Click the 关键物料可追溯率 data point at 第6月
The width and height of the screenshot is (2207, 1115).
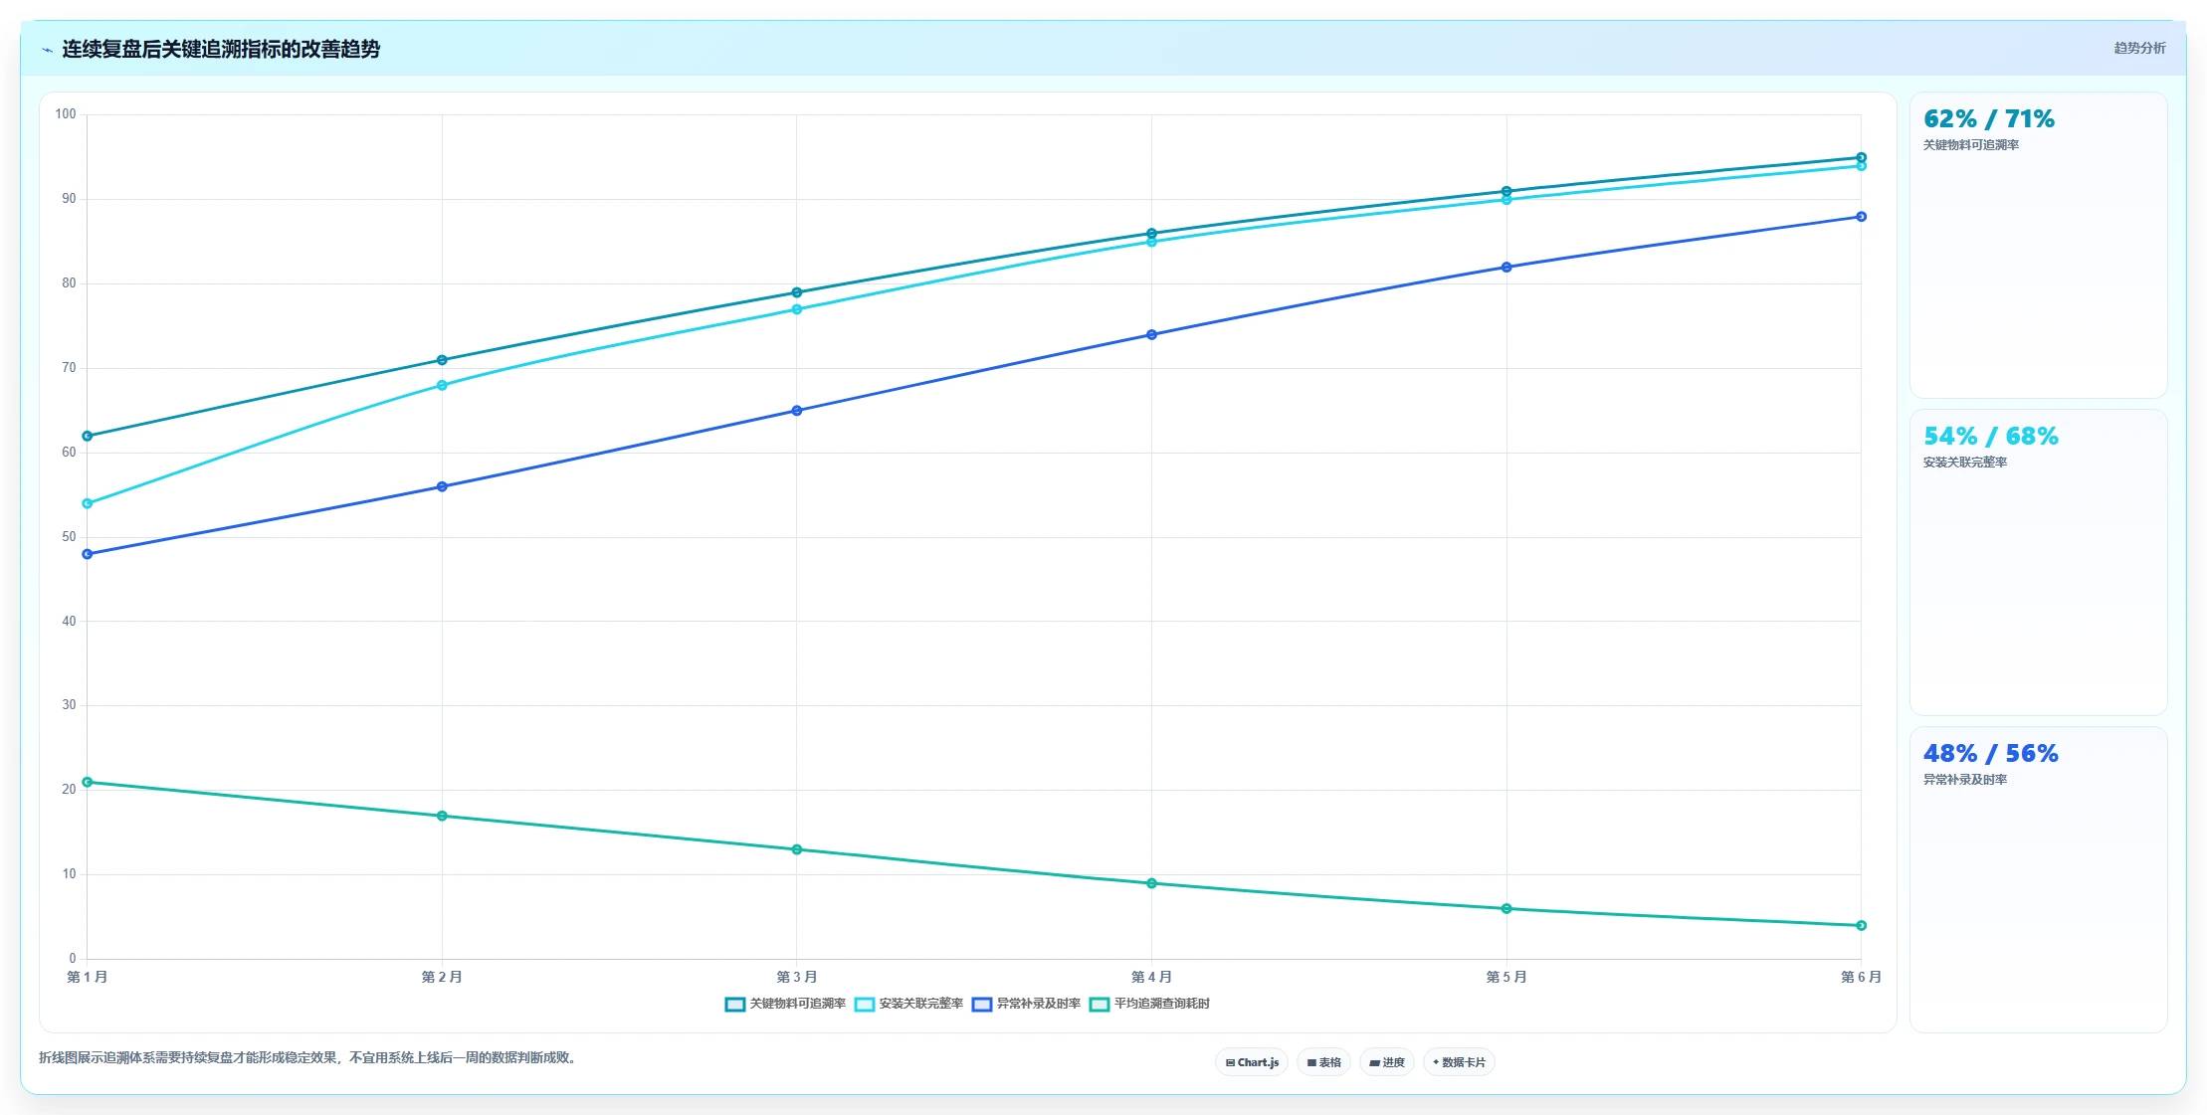point(1861,157)
